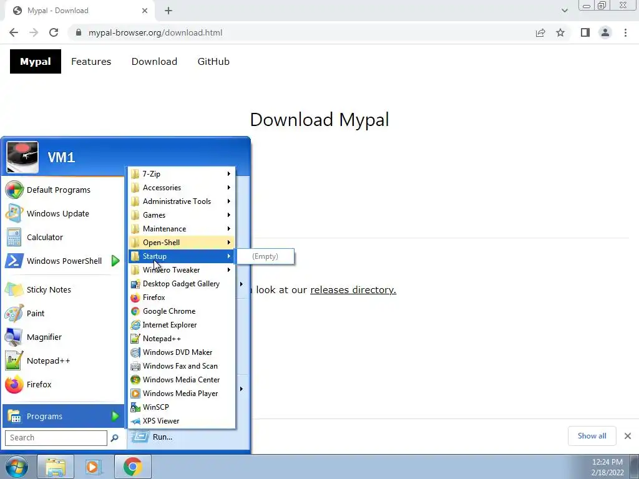639x479 pixels.
Task: Open the GitHub link
Action: pyautogui.click(x=213, y=62)
